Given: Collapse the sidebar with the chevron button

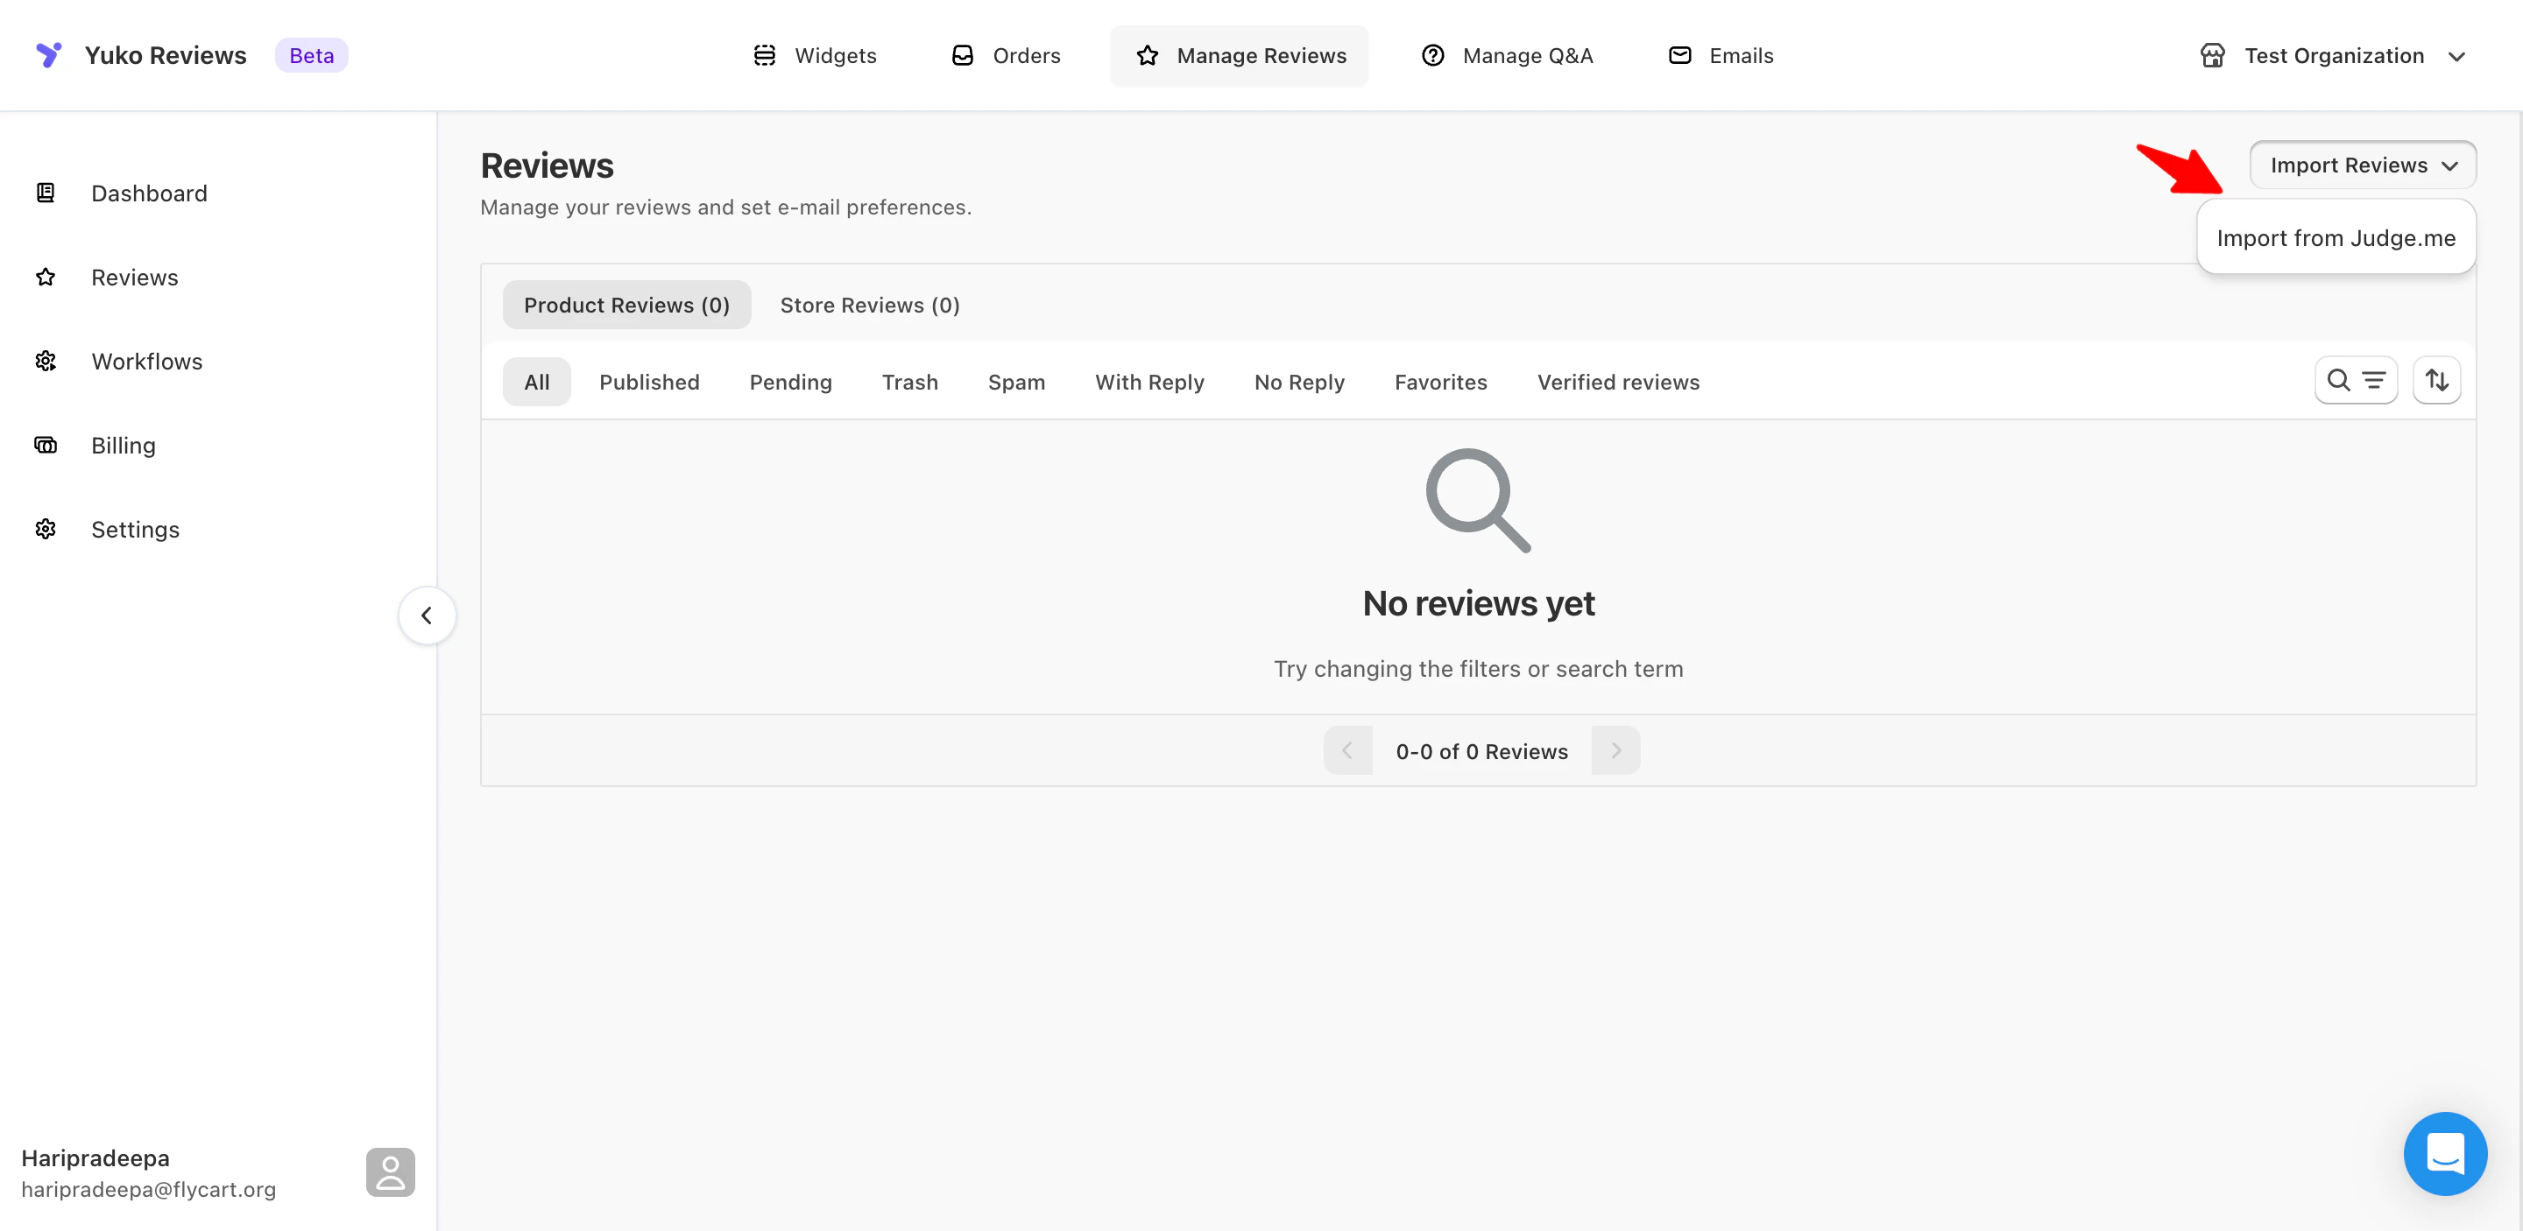Looking at the screenshot, I should point(426,615).
